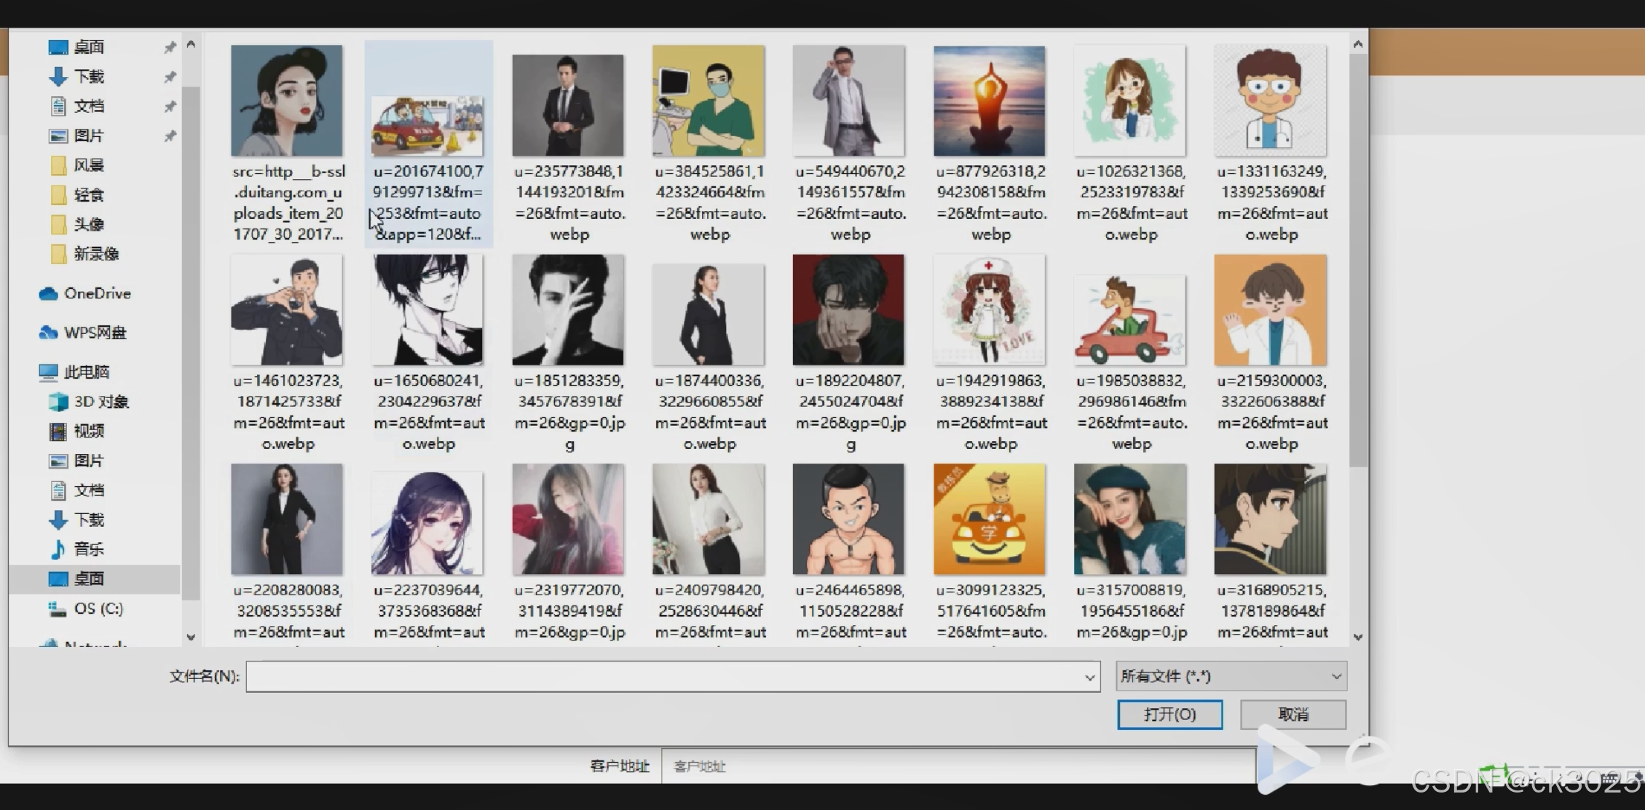Select the yellow taxi 学 car thumbnail

pos(989,520)
